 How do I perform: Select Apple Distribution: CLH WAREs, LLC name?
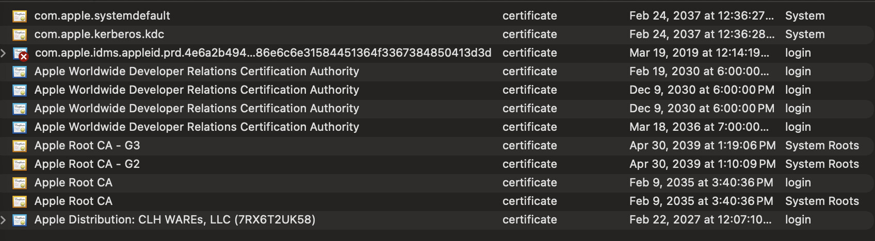[174, 220]
